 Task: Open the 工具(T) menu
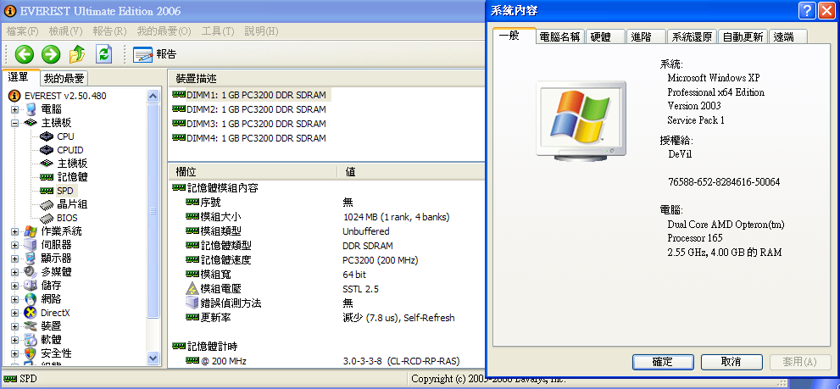217,31
